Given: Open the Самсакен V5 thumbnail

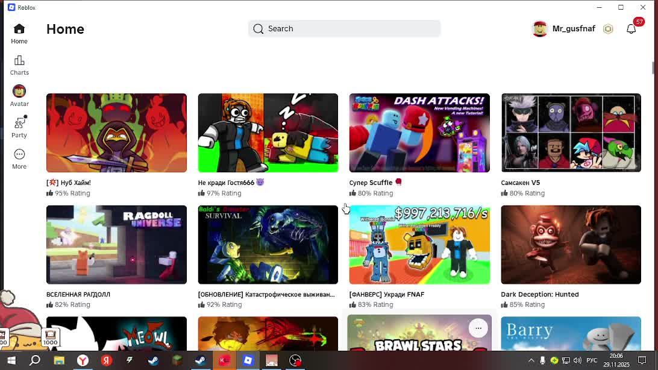Looking at the screenshot, I should click(x=571, y=133).
